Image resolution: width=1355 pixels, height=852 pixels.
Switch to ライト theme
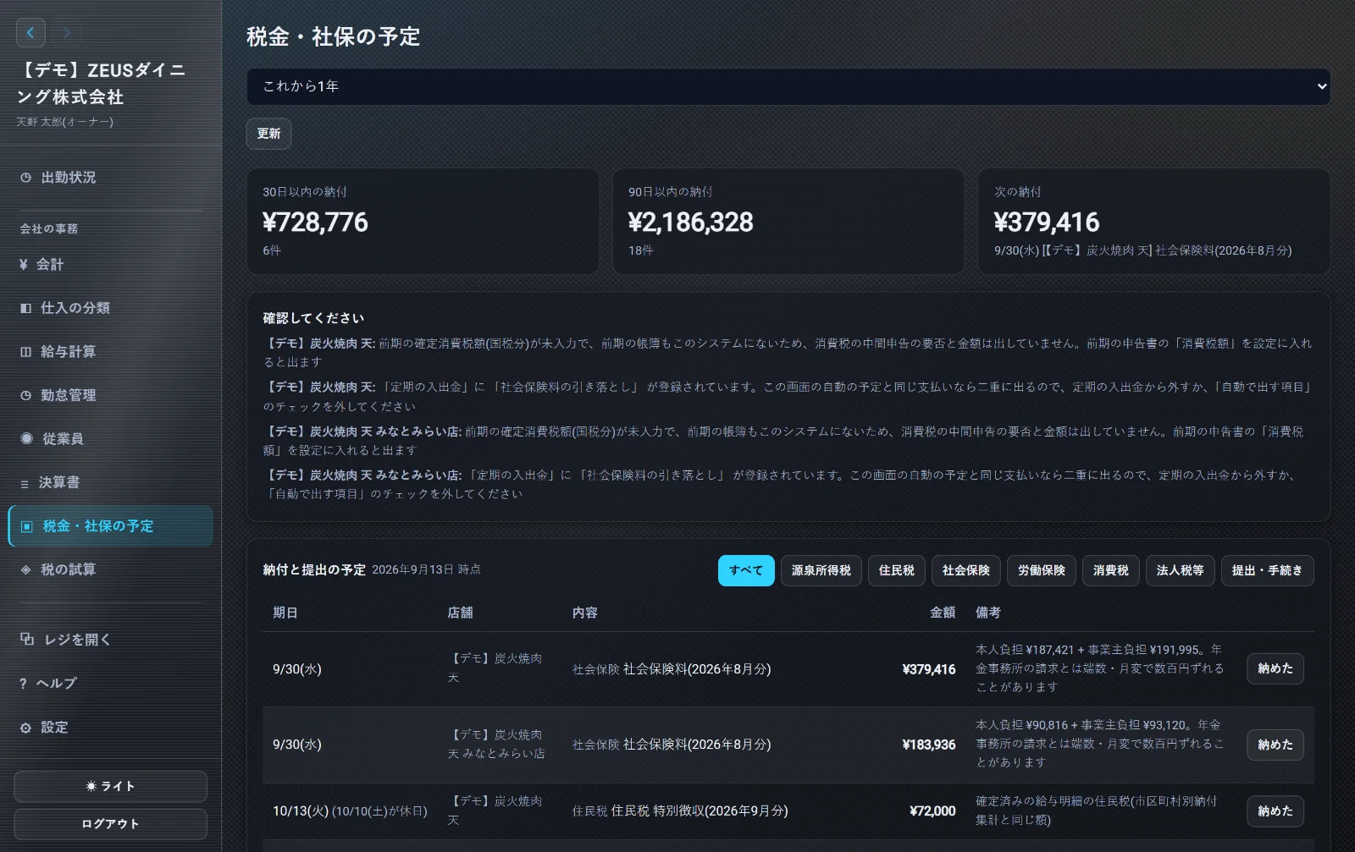tap(110, 786)
